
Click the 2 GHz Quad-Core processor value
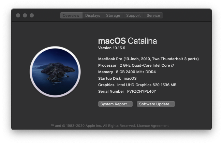147,65
